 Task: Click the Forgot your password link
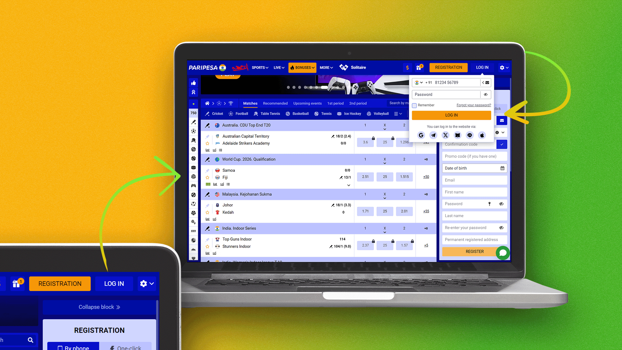click(x=473, y=105)
